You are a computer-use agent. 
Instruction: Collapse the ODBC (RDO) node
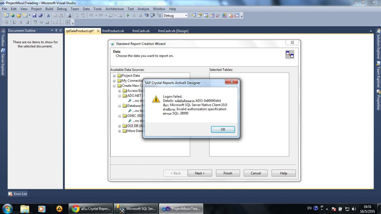120,116
